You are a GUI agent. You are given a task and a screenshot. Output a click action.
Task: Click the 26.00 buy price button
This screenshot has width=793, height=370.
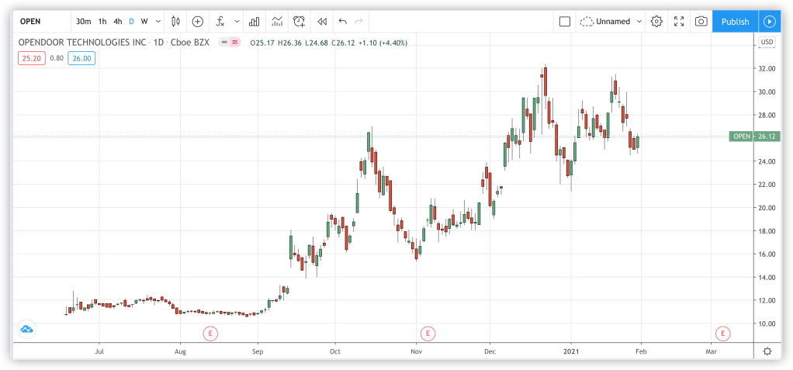82,57
